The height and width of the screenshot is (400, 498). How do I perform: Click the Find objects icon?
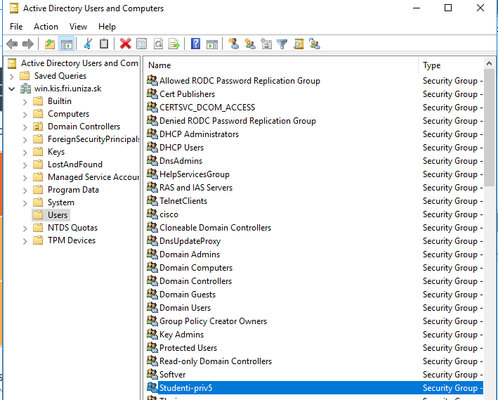[299, 44]
